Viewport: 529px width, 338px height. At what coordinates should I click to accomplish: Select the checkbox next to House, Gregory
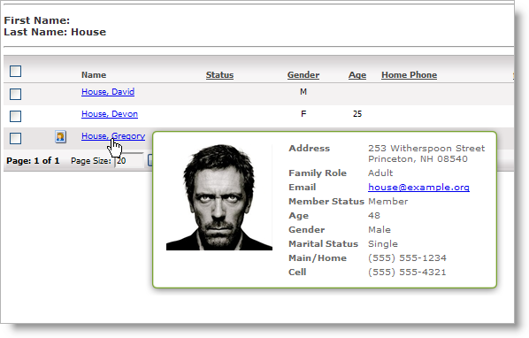16,138
